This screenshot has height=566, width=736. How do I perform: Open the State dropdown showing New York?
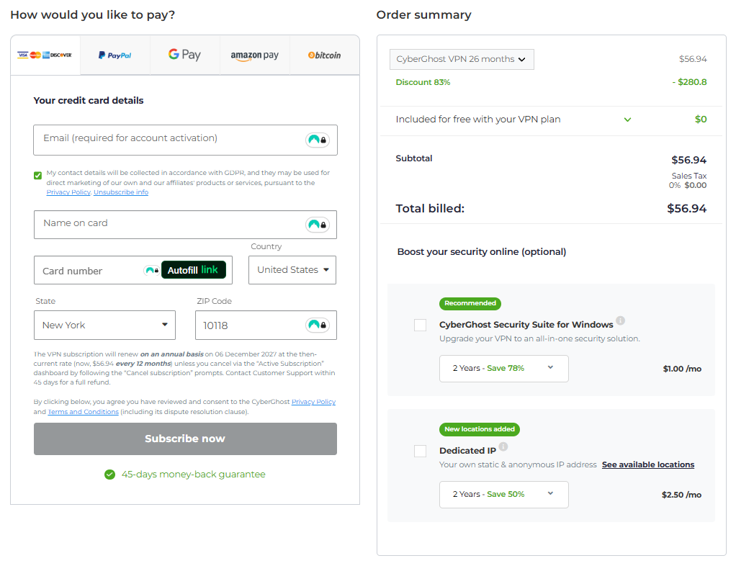[104, 325]
